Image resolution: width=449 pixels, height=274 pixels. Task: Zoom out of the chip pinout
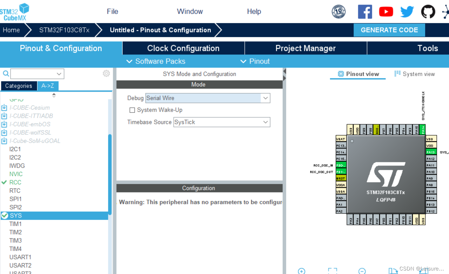[362, 271]
